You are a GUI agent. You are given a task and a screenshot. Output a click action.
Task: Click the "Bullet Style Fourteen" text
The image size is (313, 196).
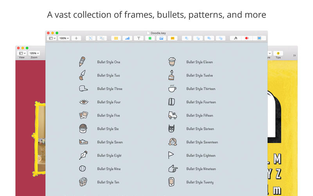(201, 102)
